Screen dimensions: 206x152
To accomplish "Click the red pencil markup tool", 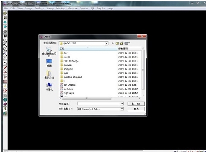I will pos(5,68).
